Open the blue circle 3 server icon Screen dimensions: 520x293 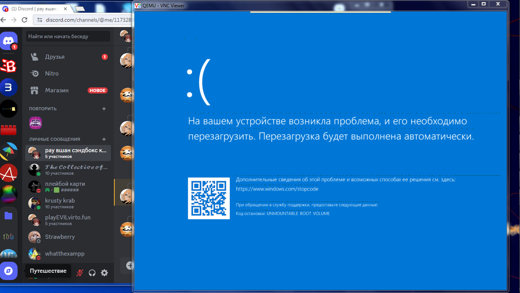click(8, 87)
